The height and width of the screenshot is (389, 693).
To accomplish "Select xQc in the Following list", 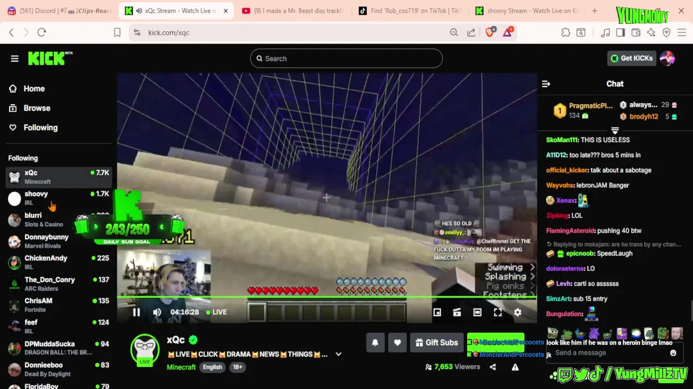I will (58, 177).
